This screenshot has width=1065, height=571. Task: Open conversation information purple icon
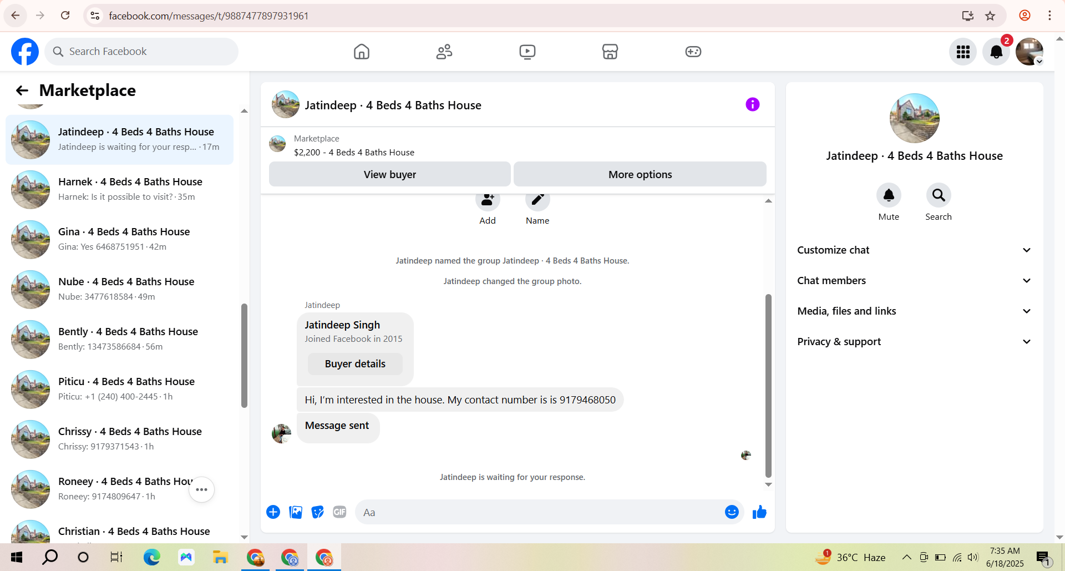(x=752, y=104)
